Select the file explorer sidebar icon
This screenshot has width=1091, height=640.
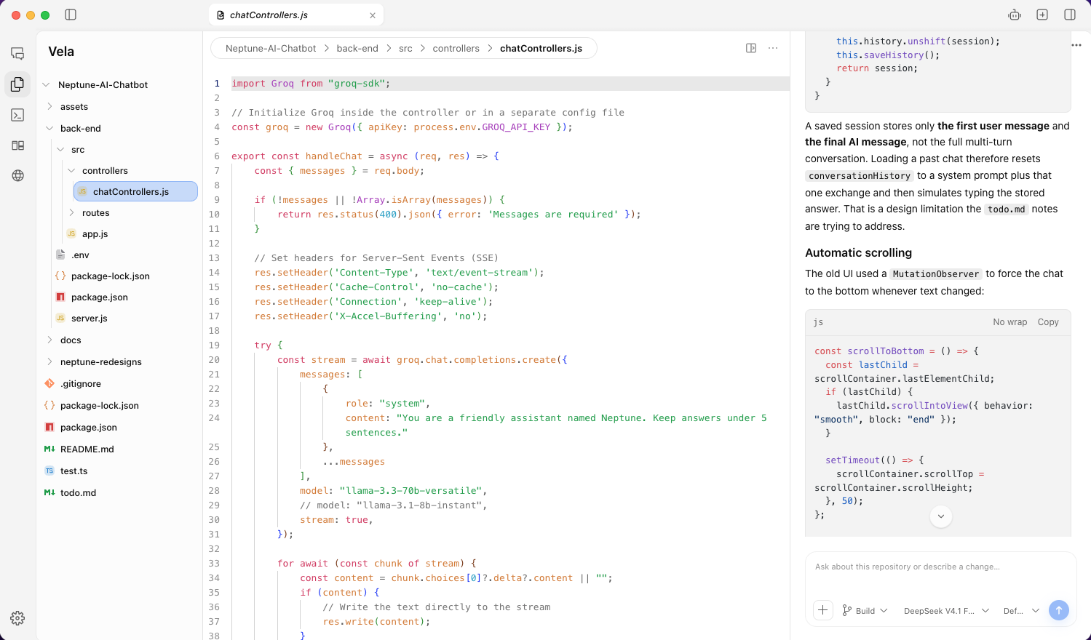pos(18,84)
